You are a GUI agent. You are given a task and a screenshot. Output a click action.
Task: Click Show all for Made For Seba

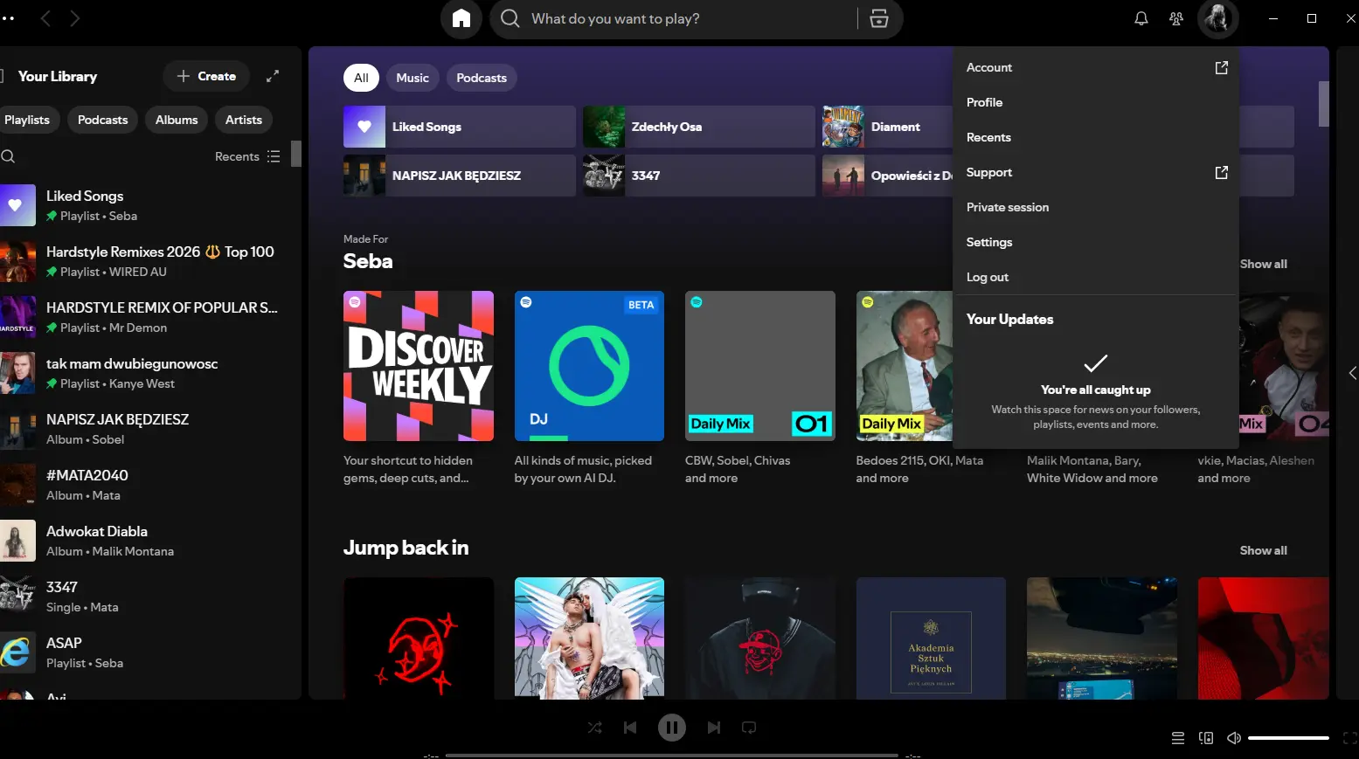coord(1263,264)
